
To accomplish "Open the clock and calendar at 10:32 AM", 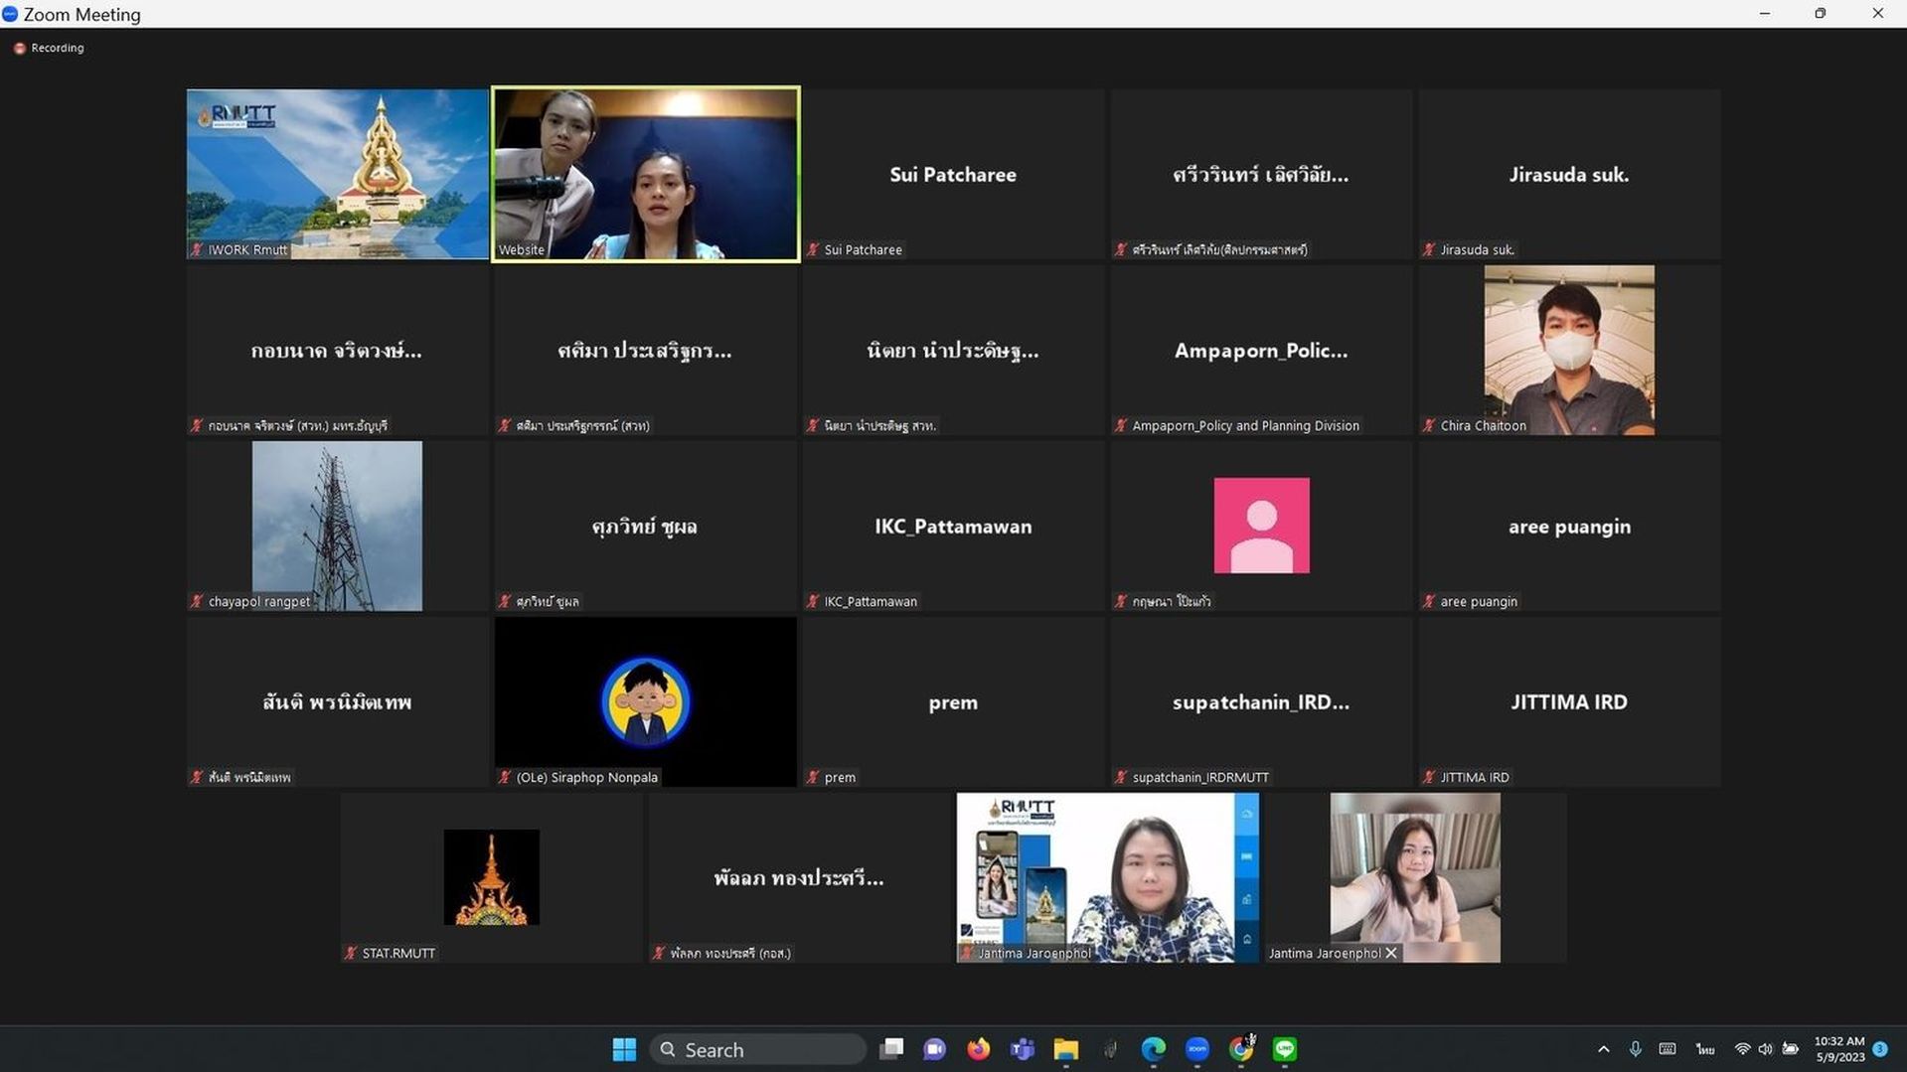I will [1839, 1049].
